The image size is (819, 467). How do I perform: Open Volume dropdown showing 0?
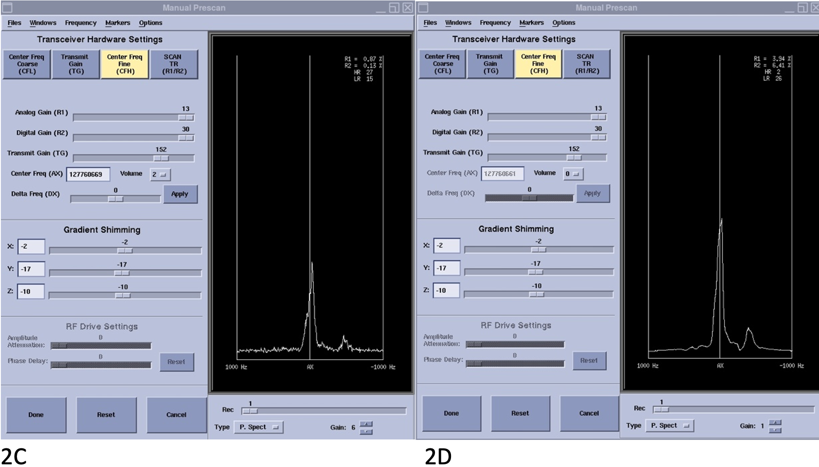tap(573, 174)
